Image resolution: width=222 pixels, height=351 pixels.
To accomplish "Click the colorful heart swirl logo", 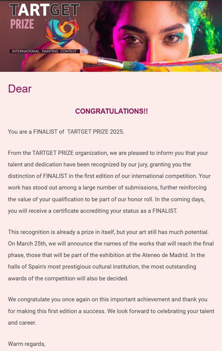I will tap(62, 32).
